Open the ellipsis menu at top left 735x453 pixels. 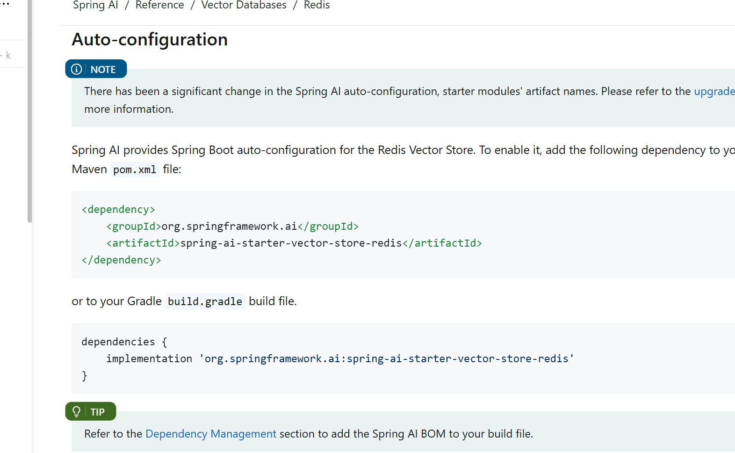[x=5, y=4]
